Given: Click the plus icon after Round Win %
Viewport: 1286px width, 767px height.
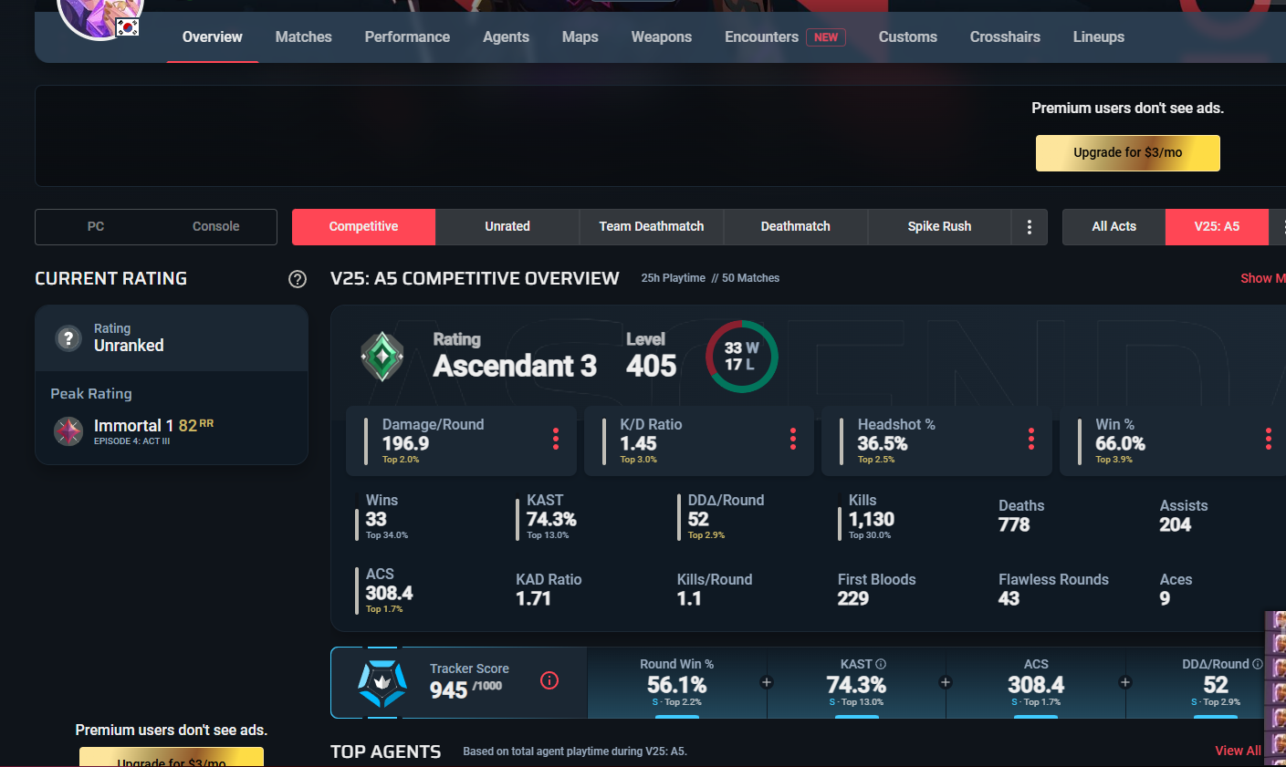Looking at the screenshot, I should (x=767, y=682).
